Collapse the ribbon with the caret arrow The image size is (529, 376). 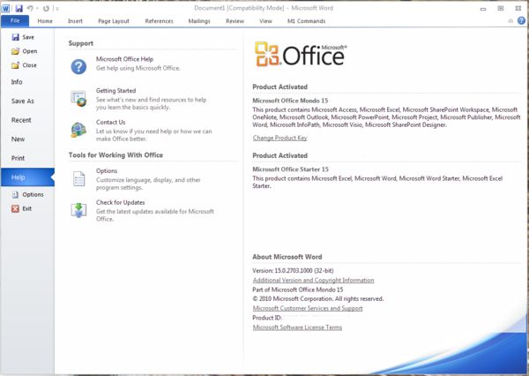click(x=510, y=21)
